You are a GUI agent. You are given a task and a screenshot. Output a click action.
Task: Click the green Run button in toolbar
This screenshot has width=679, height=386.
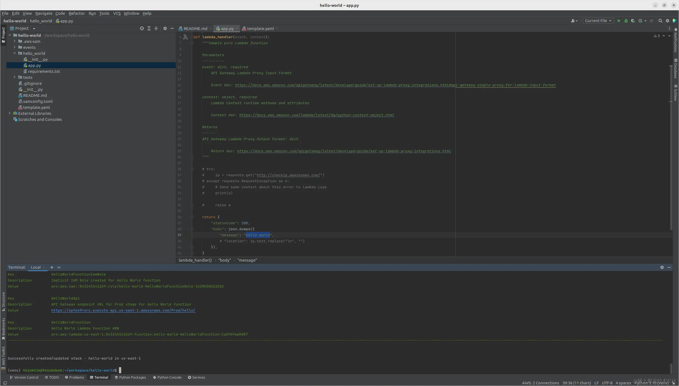click(619, 21)
